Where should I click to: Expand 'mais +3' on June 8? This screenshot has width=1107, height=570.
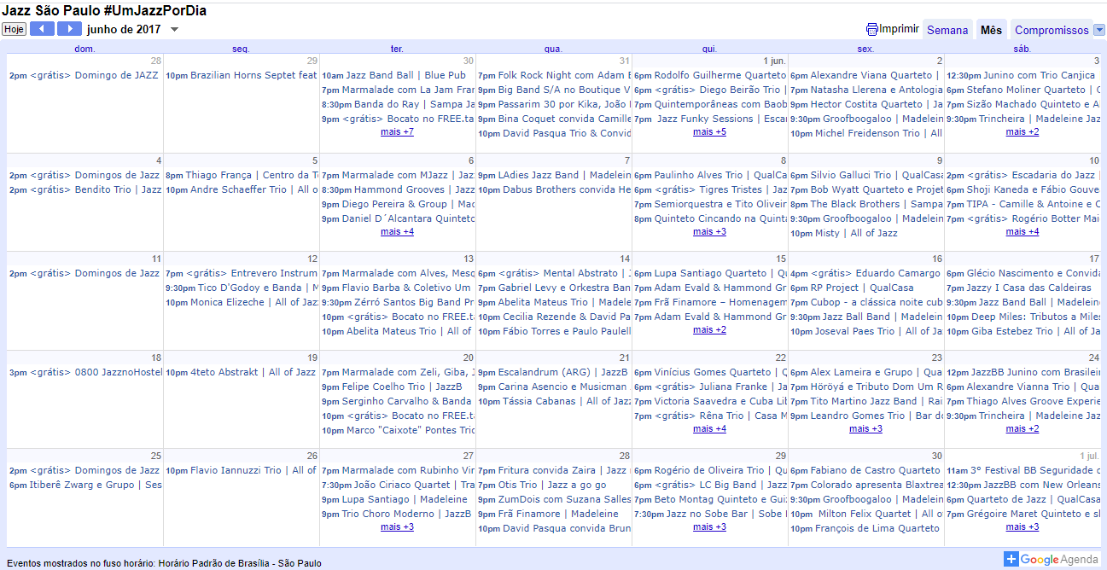[709, 232]
